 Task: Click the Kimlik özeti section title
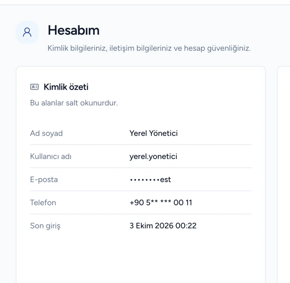(x=66, y=87)
